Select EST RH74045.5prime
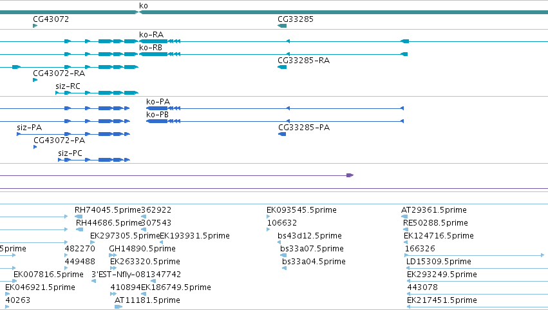Image resolution: width=548 pixels, height=310 pixels. 108,210
